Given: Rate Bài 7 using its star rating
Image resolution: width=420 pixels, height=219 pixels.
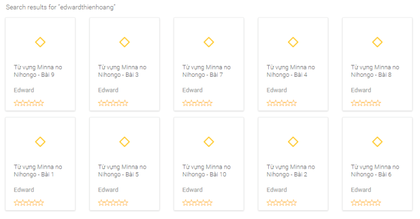Looking at the screenshot, I should (197, 103).
